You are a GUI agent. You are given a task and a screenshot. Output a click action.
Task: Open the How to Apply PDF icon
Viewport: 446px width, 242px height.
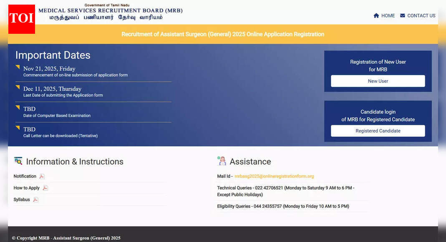(45, 188)
